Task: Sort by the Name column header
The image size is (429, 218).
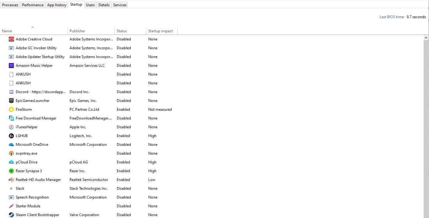Action: coord(34,31)
